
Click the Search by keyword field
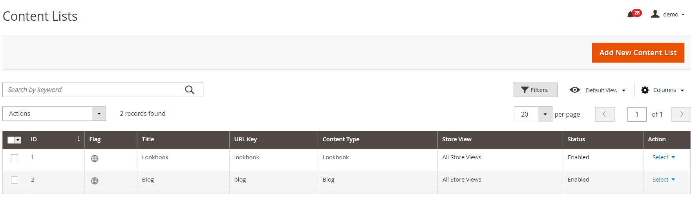(x=94, y=90)
